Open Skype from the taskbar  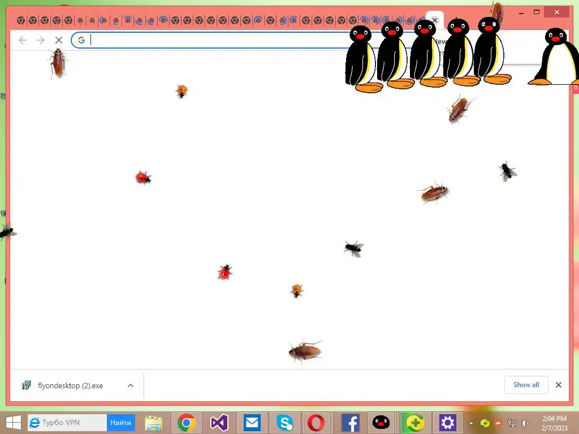[285, 423]
